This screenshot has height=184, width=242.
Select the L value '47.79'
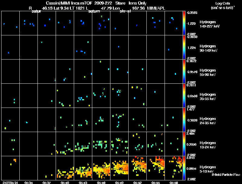click(x=106, y=8)
